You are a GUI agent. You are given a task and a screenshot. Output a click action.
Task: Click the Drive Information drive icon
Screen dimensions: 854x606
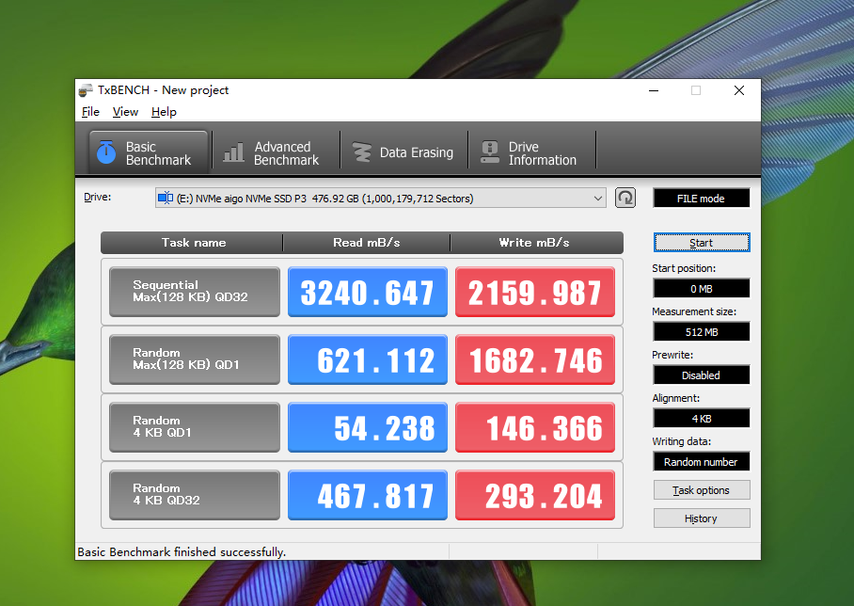(490, 152)
